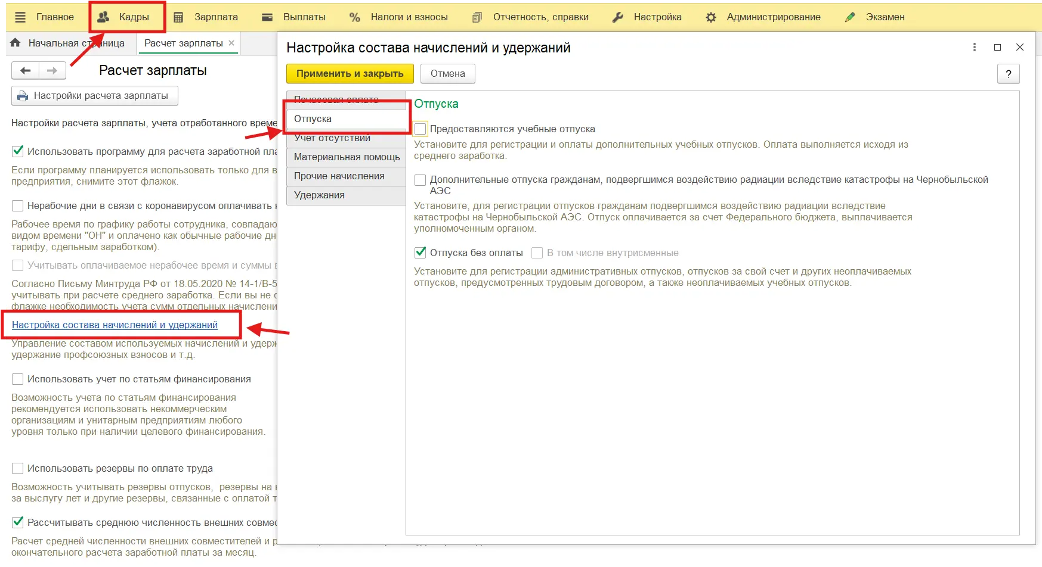Click the home icon for Начальная страница

point(16,43)
